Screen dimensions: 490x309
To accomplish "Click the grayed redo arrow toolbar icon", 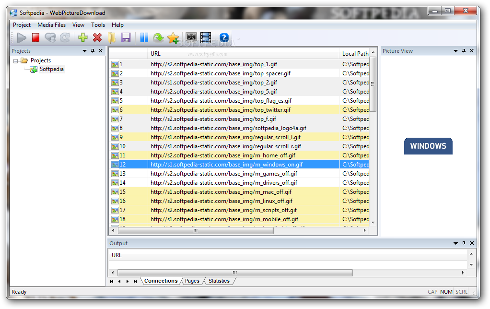I will 65,38.
